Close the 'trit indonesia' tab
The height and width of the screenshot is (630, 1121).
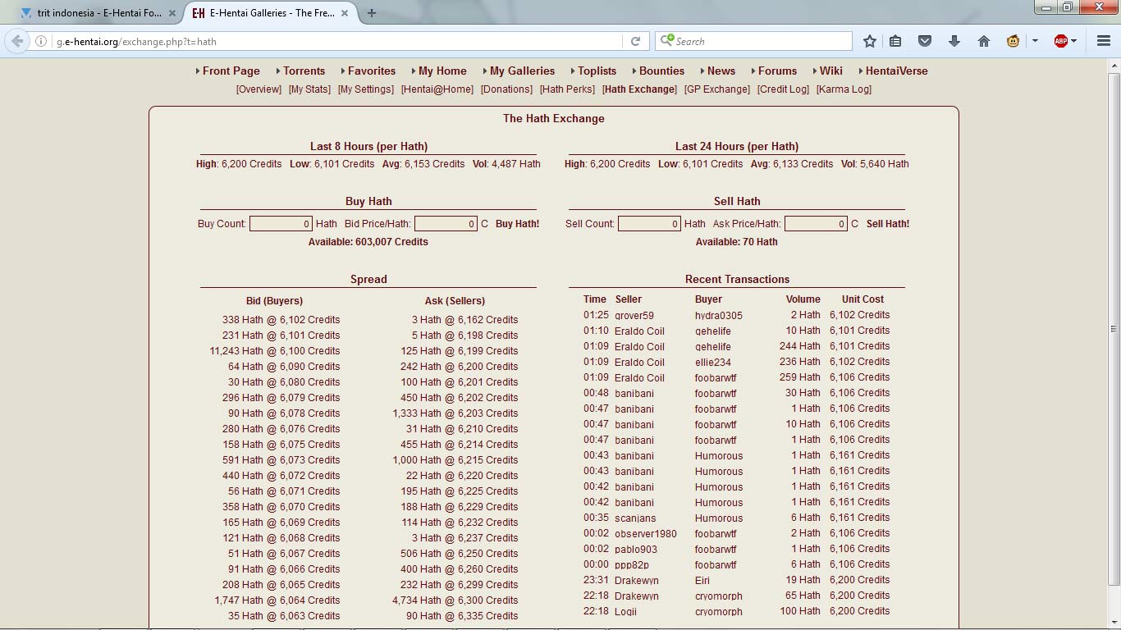pyautogui.click(x=172, y=13)
